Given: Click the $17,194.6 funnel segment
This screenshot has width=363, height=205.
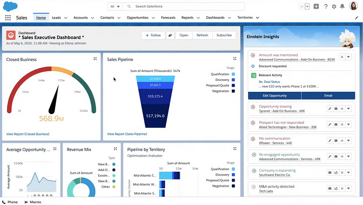Looking at the screenshot, I should [x=155, y=116].
